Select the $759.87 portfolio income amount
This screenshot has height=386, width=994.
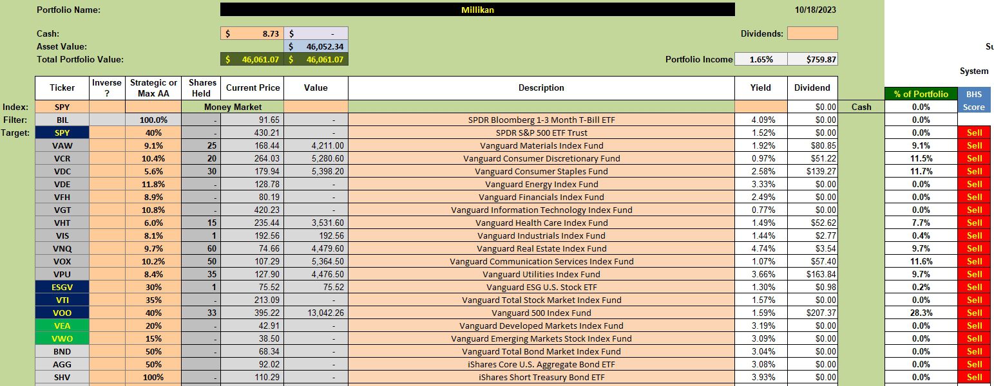tap(812, 59)
